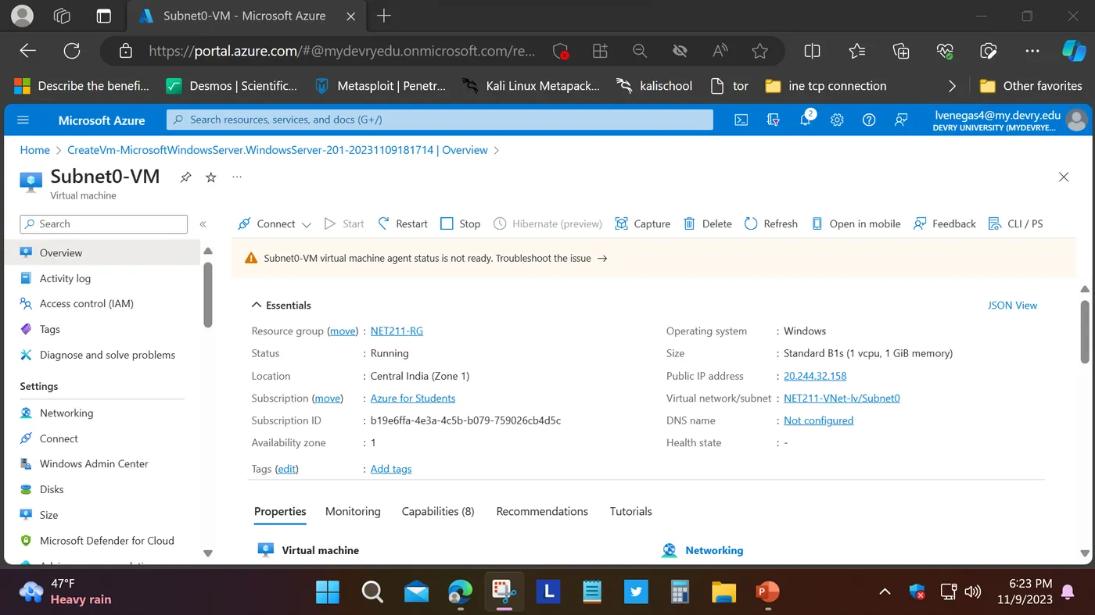Viewport: 1095px width, 615px height.
Task: Click the Home breadcrumb
Action: 35,150
